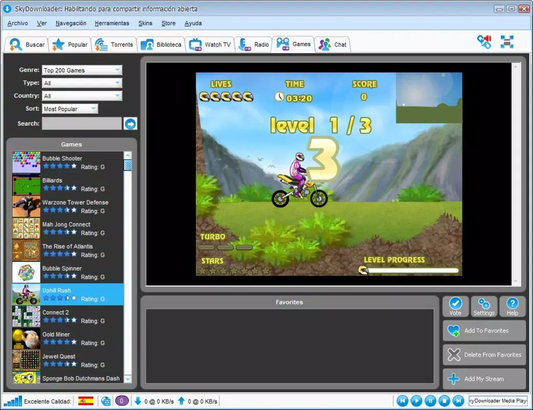Go to the Biblioteca tab

(161, 45)
